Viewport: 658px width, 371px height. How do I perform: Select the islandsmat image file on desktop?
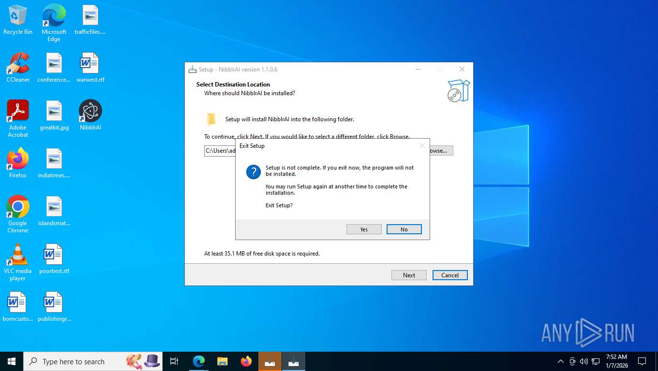pyautogui.click(x=54, y=211)
